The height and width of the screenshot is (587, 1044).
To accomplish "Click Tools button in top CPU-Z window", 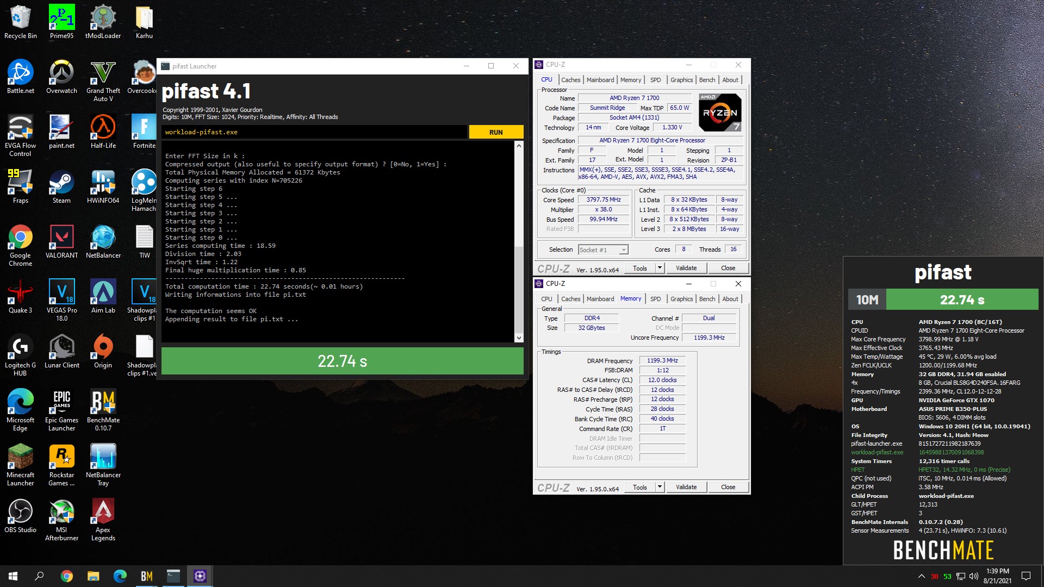I will click(640, 268).
